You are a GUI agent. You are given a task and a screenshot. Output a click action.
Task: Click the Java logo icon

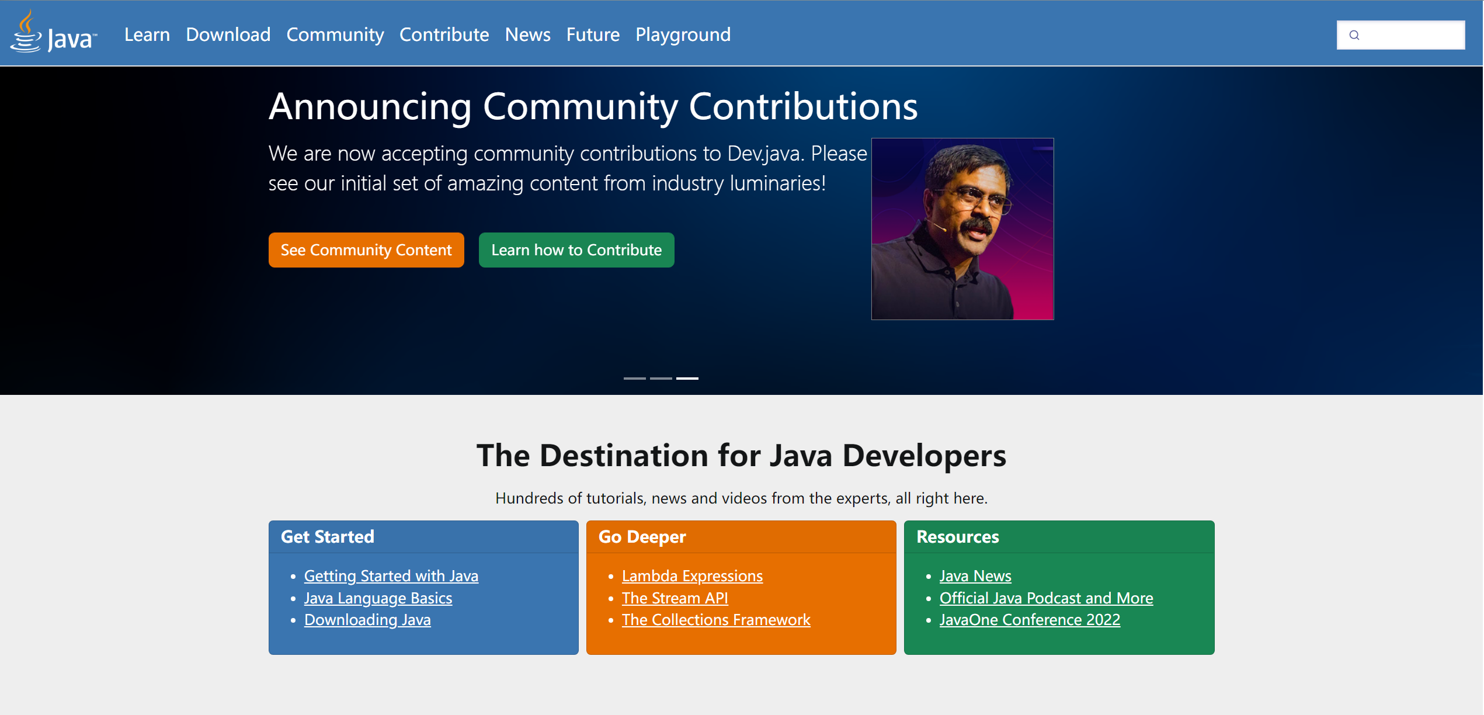[53, 33]
